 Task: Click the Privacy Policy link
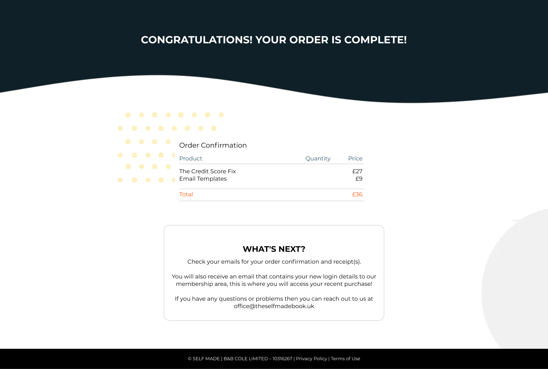tap(311, 358)
